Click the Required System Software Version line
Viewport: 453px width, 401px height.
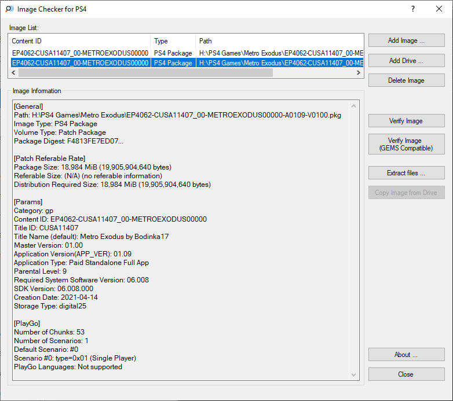pyautogui.click(x=81, y=280)
